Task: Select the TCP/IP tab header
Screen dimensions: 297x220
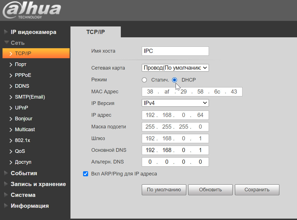Action: coord(95,32)
